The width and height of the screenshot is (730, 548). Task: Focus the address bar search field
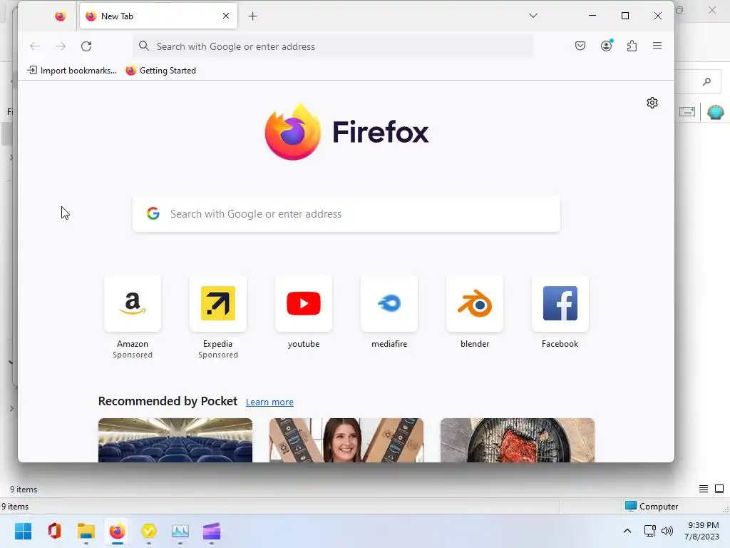(333, 46)
